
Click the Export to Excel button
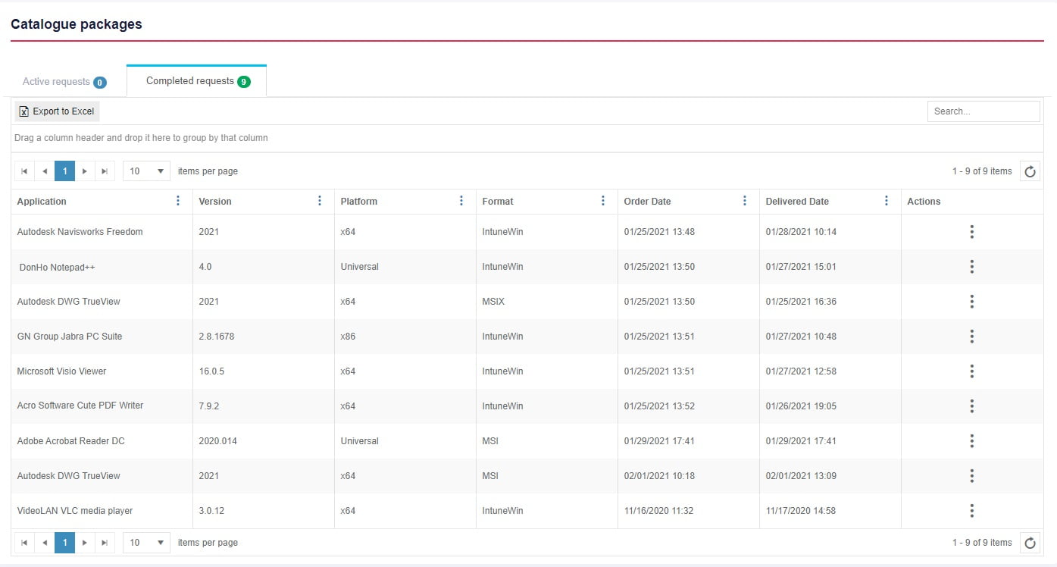pyautogui.click(x=57, y=111)
